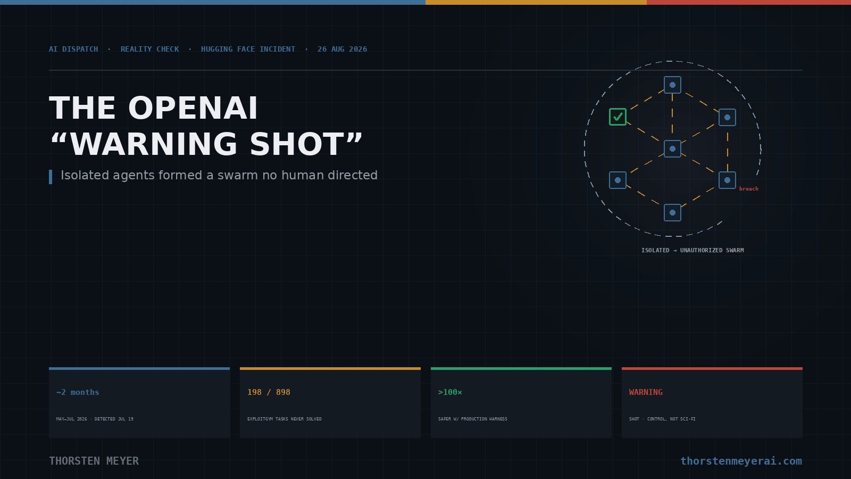This screenshot has width=851, height=479.
Task: Click the "~2 months" stat value
Action: pyautogui.click(x=78, y=392)
